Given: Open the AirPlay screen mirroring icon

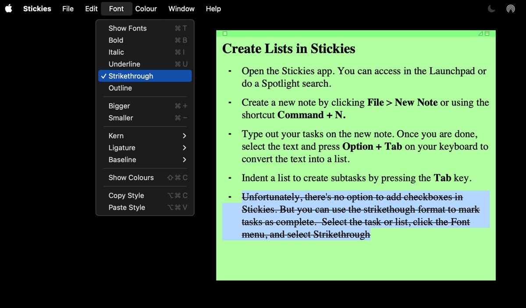Looking at the screenshot, I should (x=511, y=8).
